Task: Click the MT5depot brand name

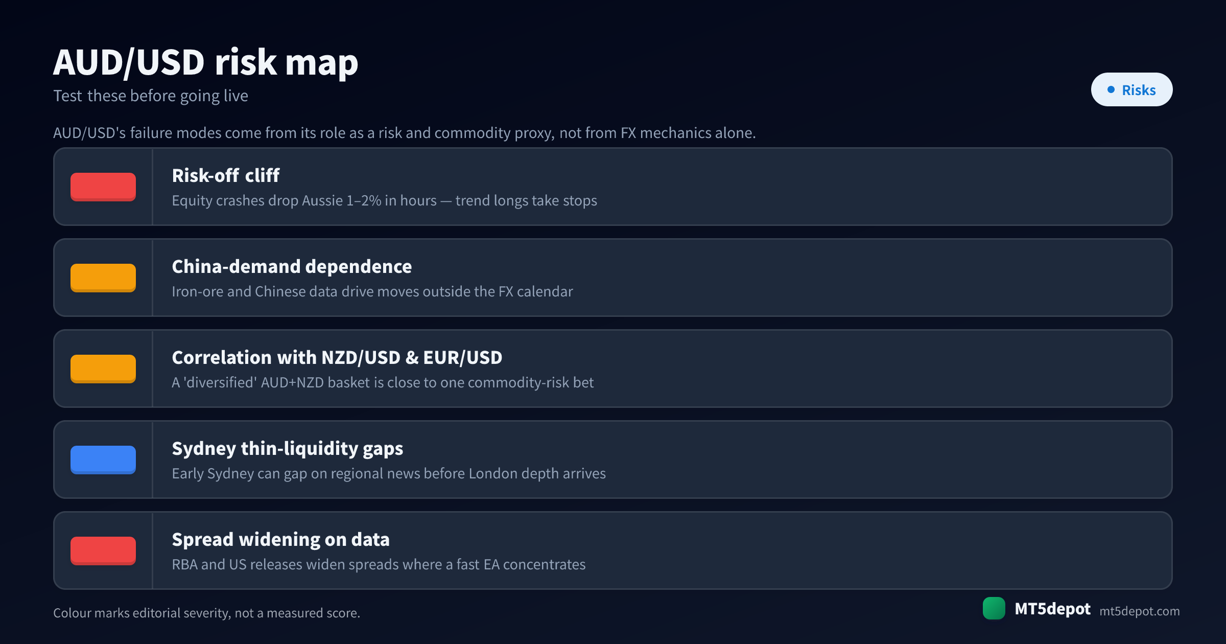Action: tap(1052, 609)
